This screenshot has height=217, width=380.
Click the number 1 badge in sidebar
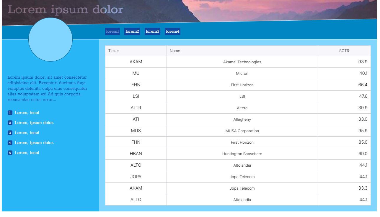[10, 113]
